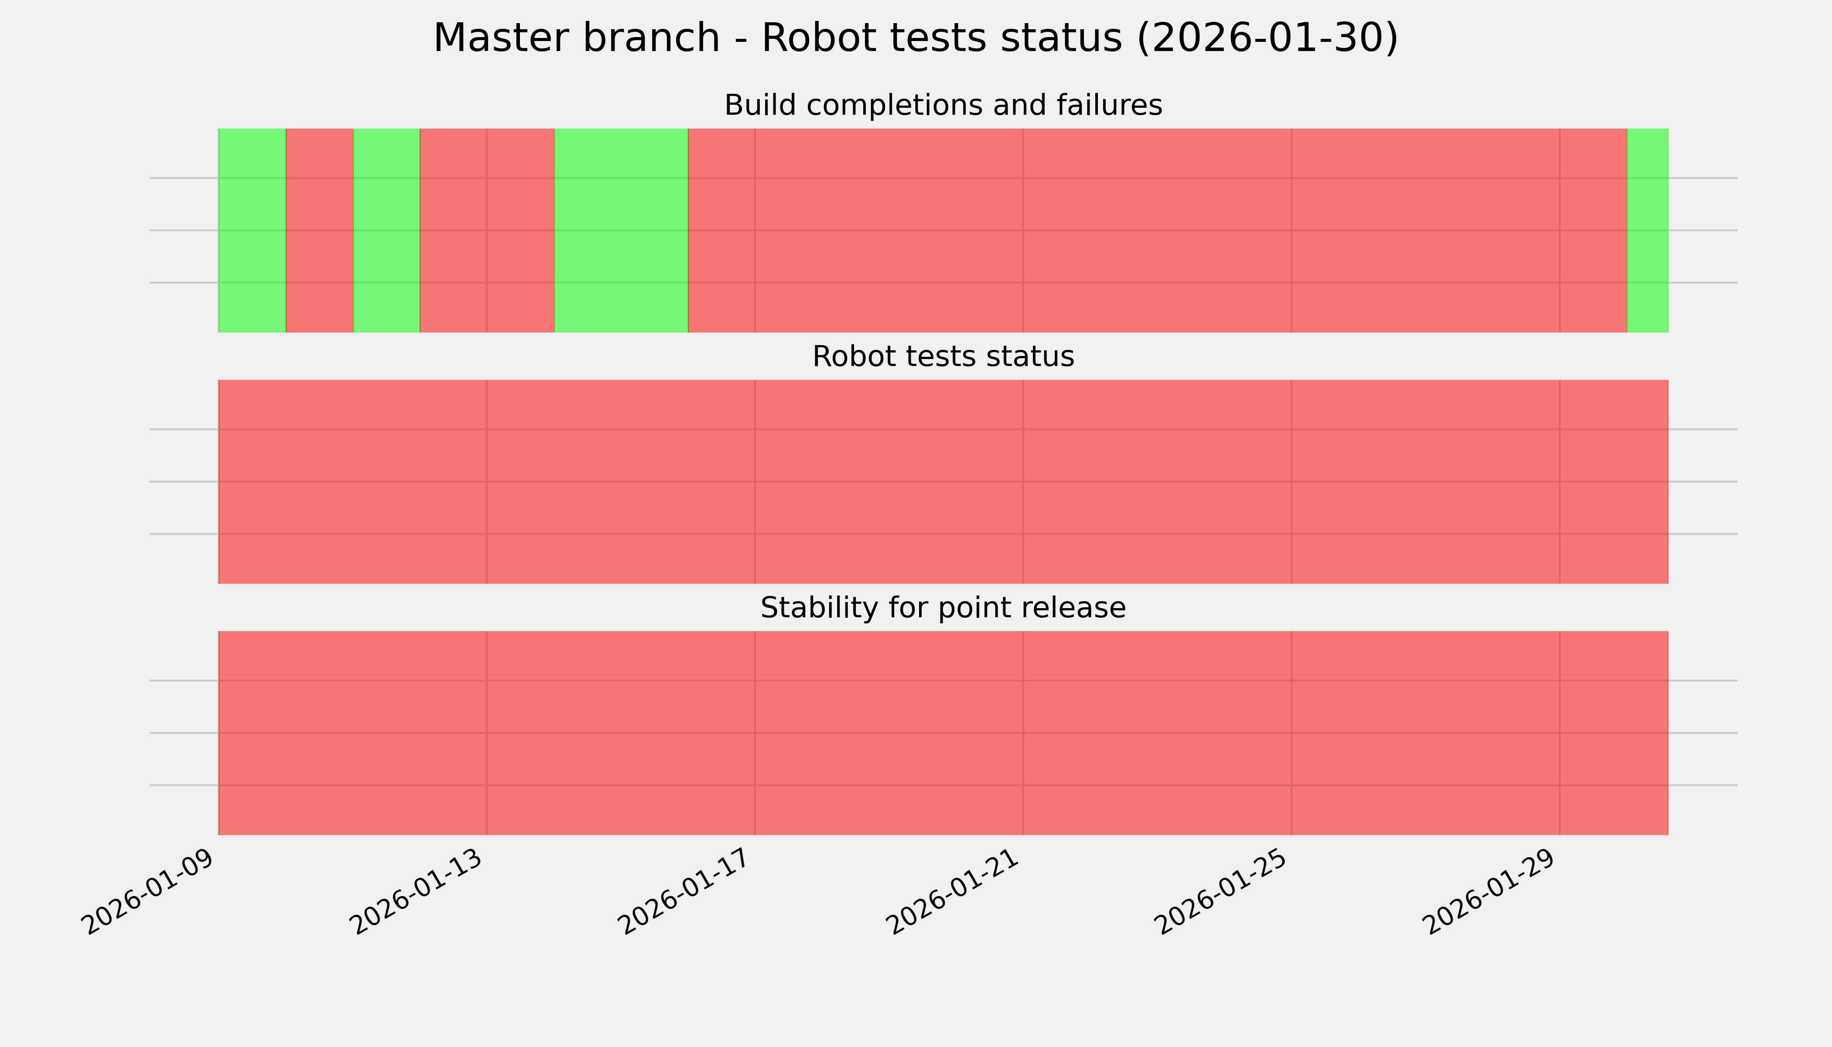Select the widest green build segment

click(621, 230)
